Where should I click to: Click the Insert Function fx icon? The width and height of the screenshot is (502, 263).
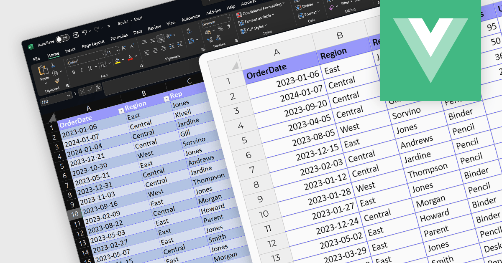click(97, 88)
